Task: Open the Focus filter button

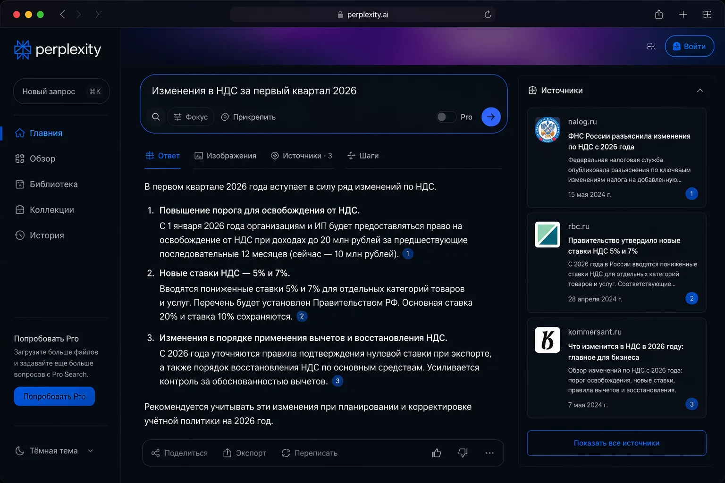Action: pyautogui.click(x=191, y=117)
